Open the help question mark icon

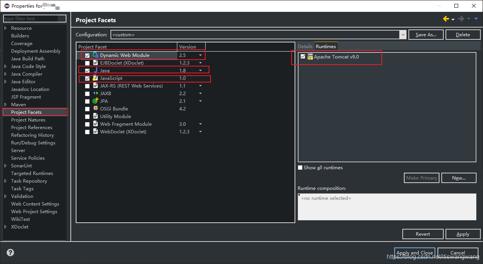click(x=10, y=253)
